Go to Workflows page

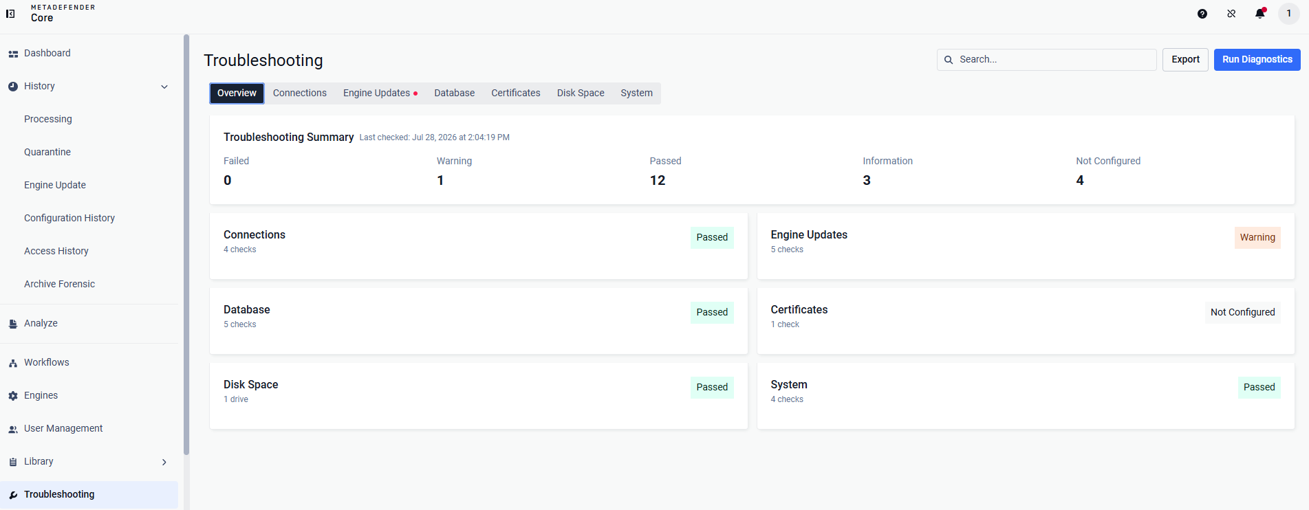coord(47,363)
